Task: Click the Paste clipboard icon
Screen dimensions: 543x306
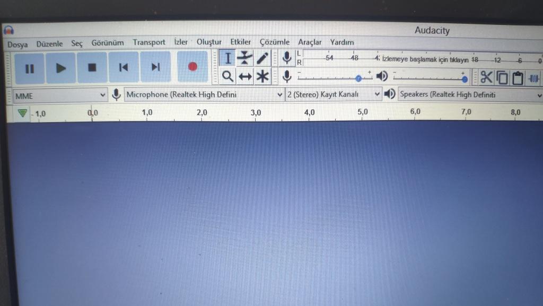Action: [518, 78]
